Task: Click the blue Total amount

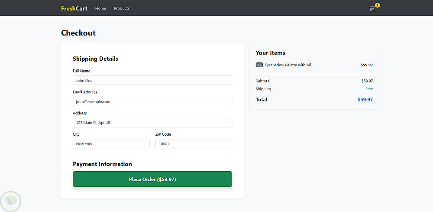Action: pyautogui.click(x=365, y=100)
